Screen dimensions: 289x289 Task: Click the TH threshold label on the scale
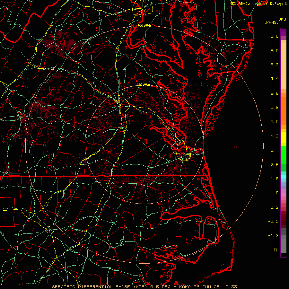(276, 250)
